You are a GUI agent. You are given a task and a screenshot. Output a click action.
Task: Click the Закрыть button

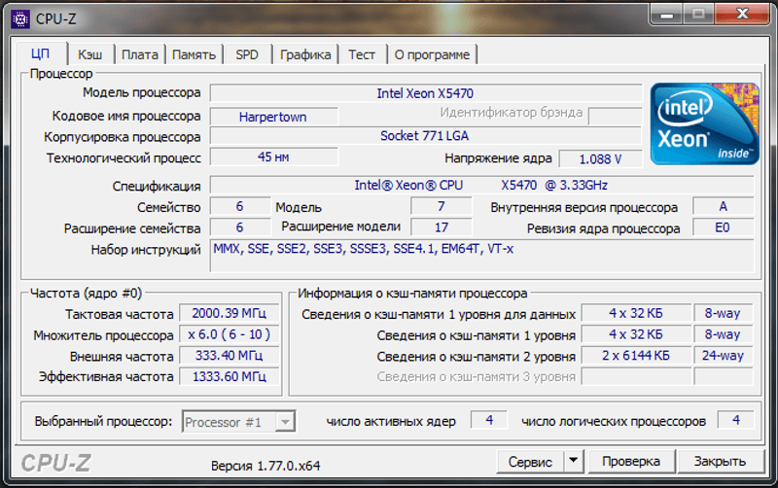tap(719, 461)
